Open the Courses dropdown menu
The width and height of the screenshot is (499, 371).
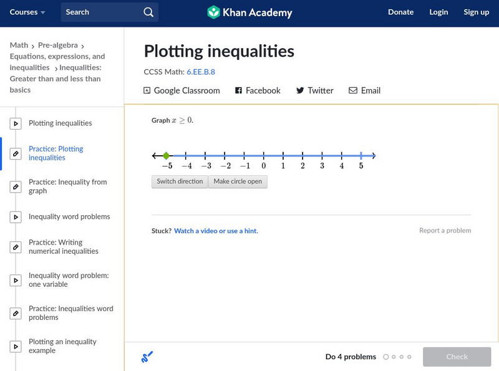point(27,12)
